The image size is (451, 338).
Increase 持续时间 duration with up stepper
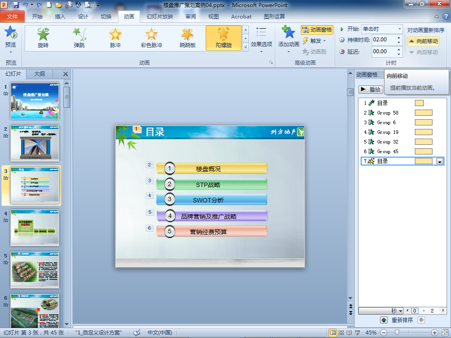399,37
